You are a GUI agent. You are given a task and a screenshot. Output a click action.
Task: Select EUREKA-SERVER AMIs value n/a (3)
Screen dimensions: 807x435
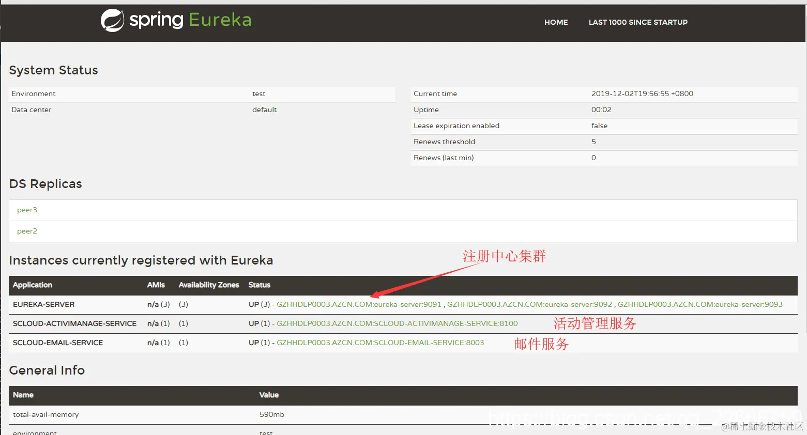click(x=158, y=304)
